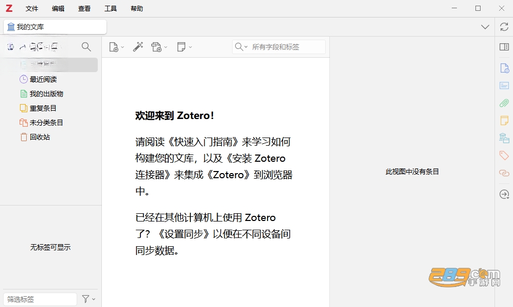Select 未分类条目 in the collection tree

46,123
